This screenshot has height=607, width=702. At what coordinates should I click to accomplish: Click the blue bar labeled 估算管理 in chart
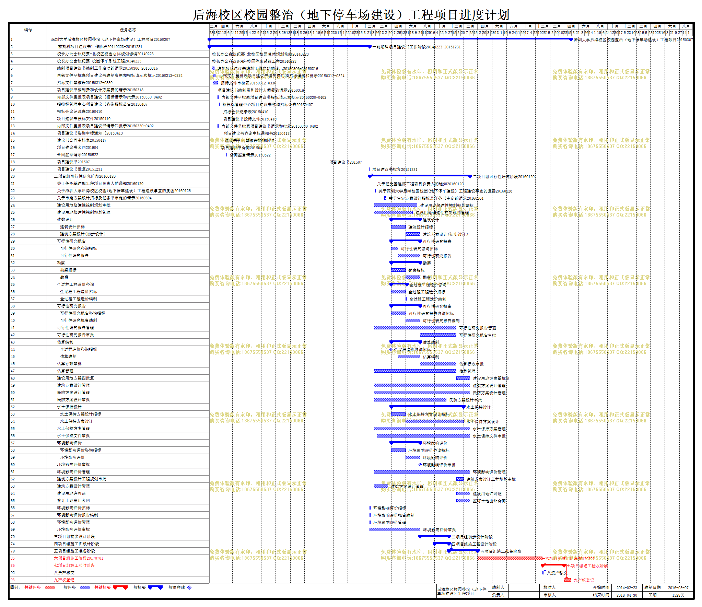coord(415,371)
